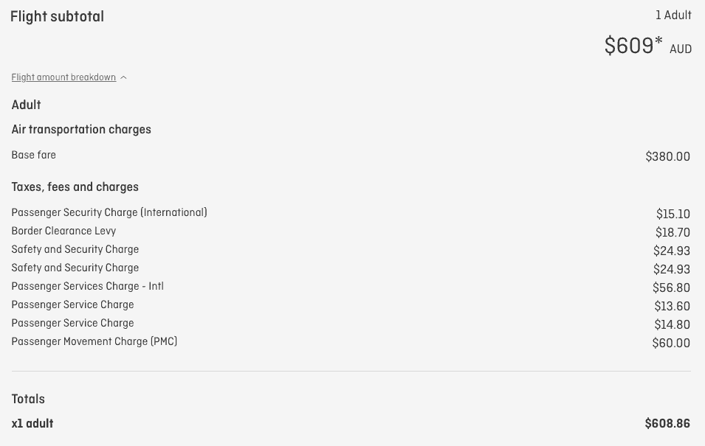The height and width of the screenshot is (446, 705).
Task: Collapse the breakdown using the chevron arrow
Action: (x=123, y=77)
